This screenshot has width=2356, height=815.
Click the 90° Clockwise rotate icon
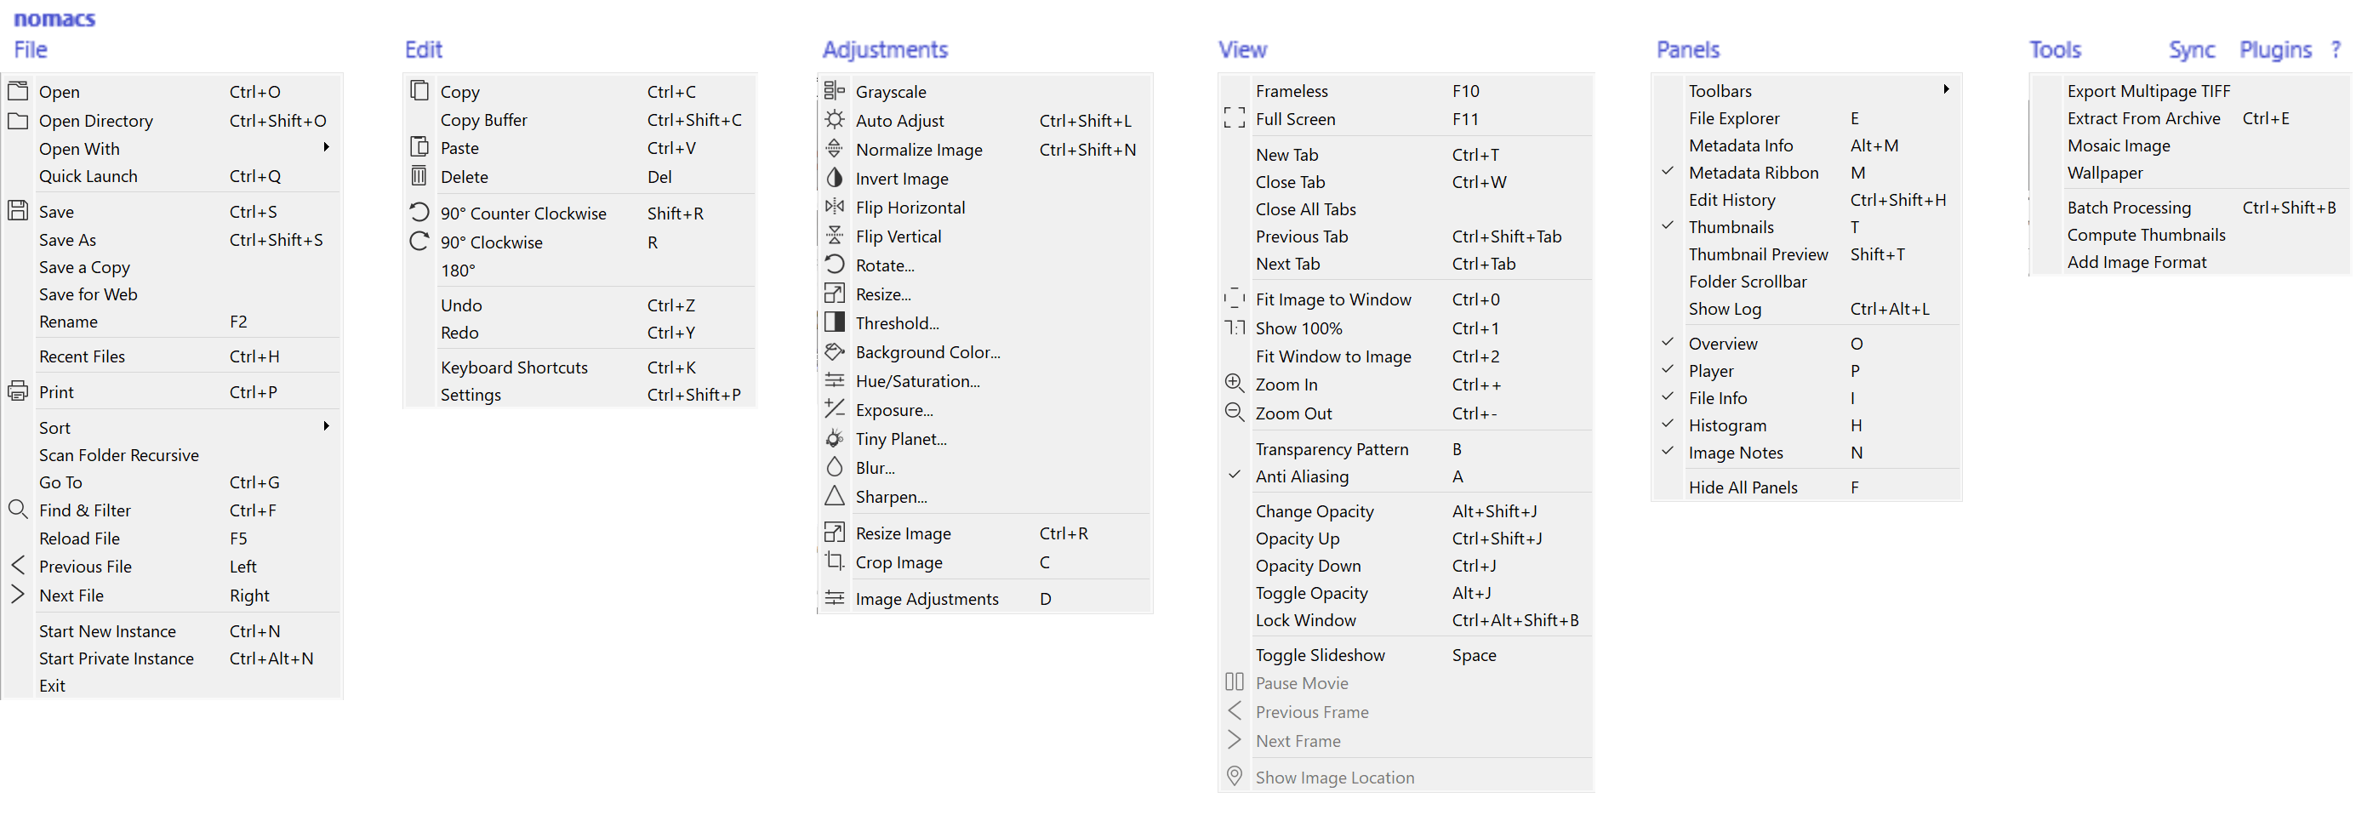419,242
